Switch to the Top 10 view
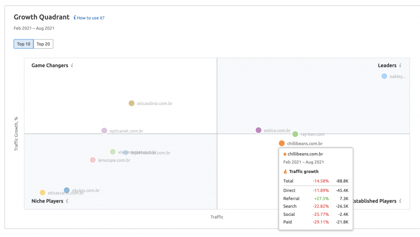The height and width of the screenshot is (237, 420). pyautogui.click(x=24, y=44)
